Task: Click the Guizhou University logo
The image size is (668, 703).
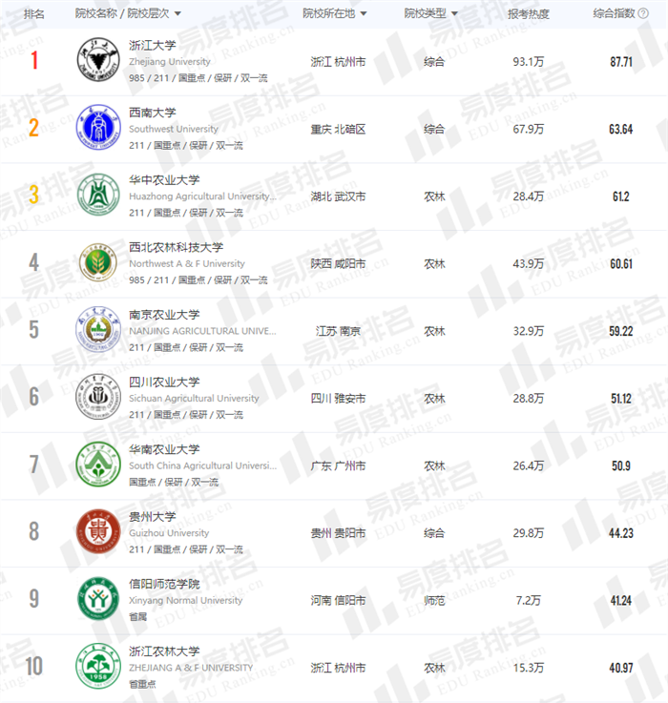Action: point(96,533)
